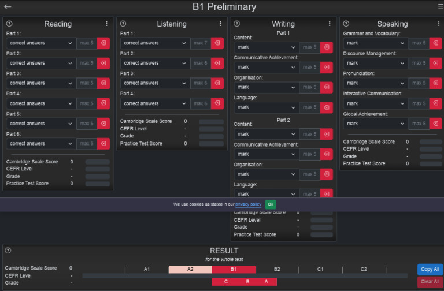The image size is (444, 291).
Task: Open the hamburger menu in top-right corner
Action: (x=440, y=6)
